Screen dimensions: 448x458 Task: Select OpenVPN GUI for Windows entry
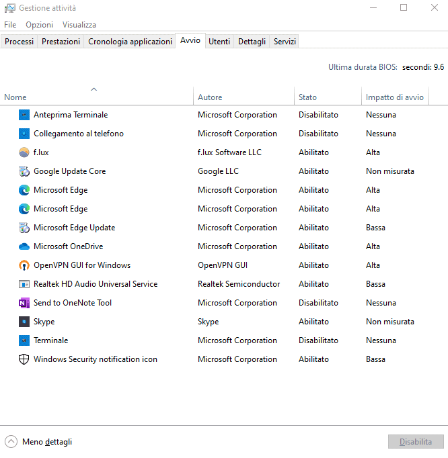tap(82, 265)
